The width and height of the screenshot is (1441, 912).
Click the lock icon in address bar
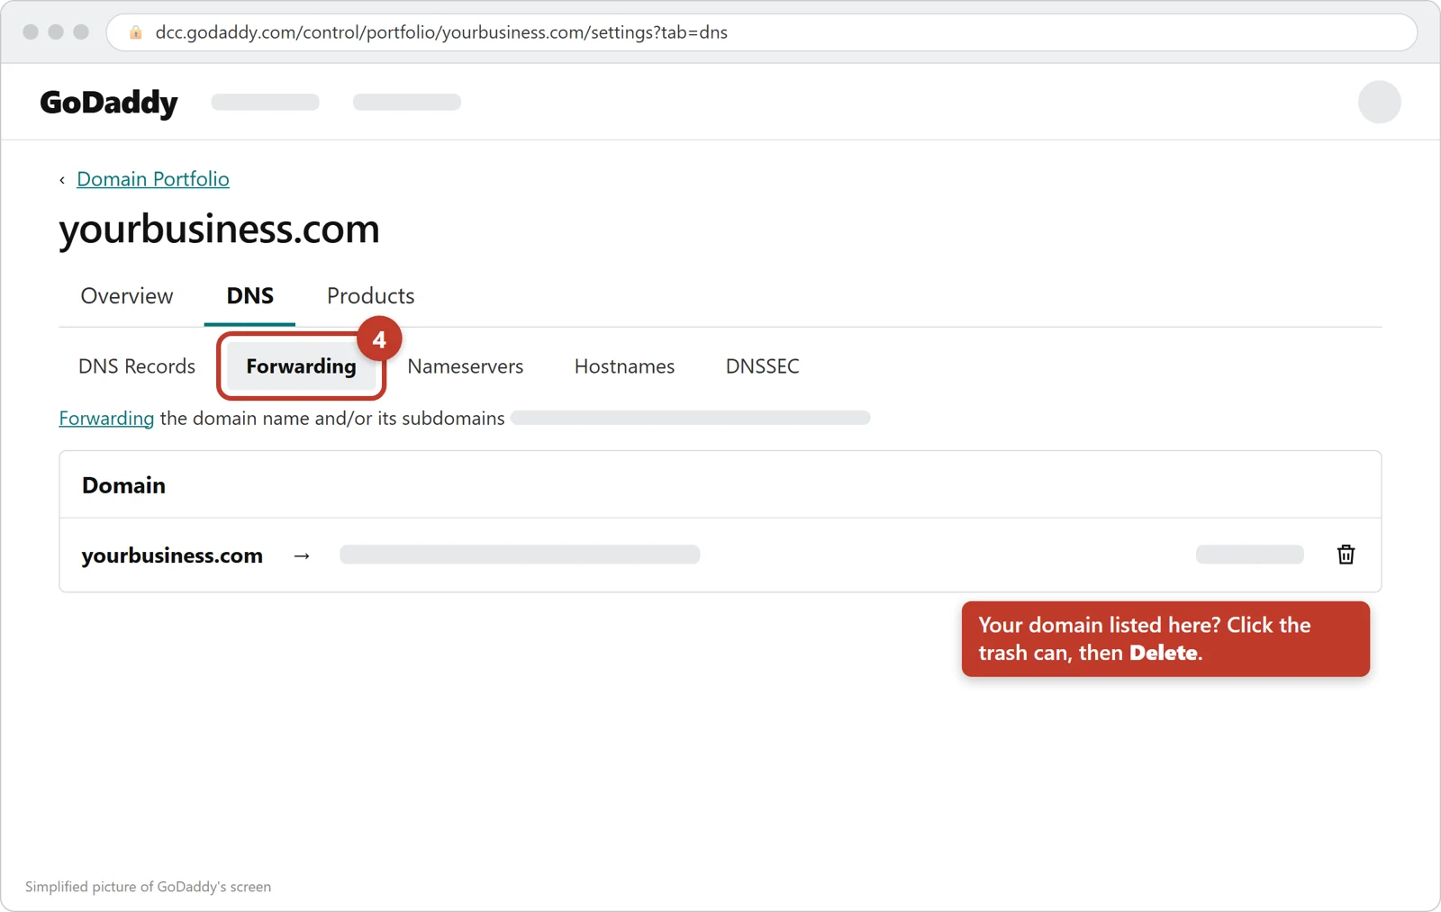[x=136, y=32]
